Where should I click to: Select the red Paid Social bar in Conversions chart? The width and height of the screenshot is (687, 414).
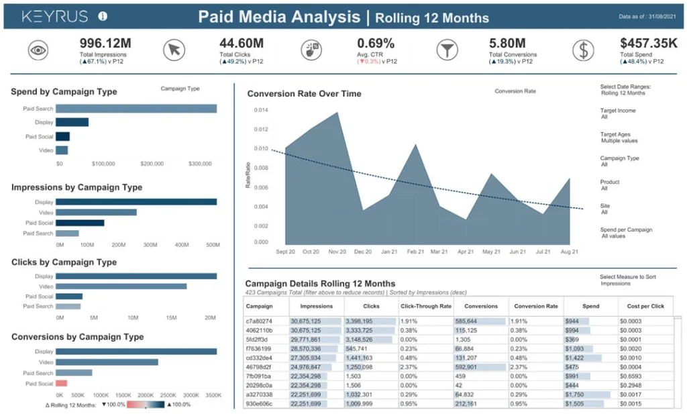coord(61,383)
